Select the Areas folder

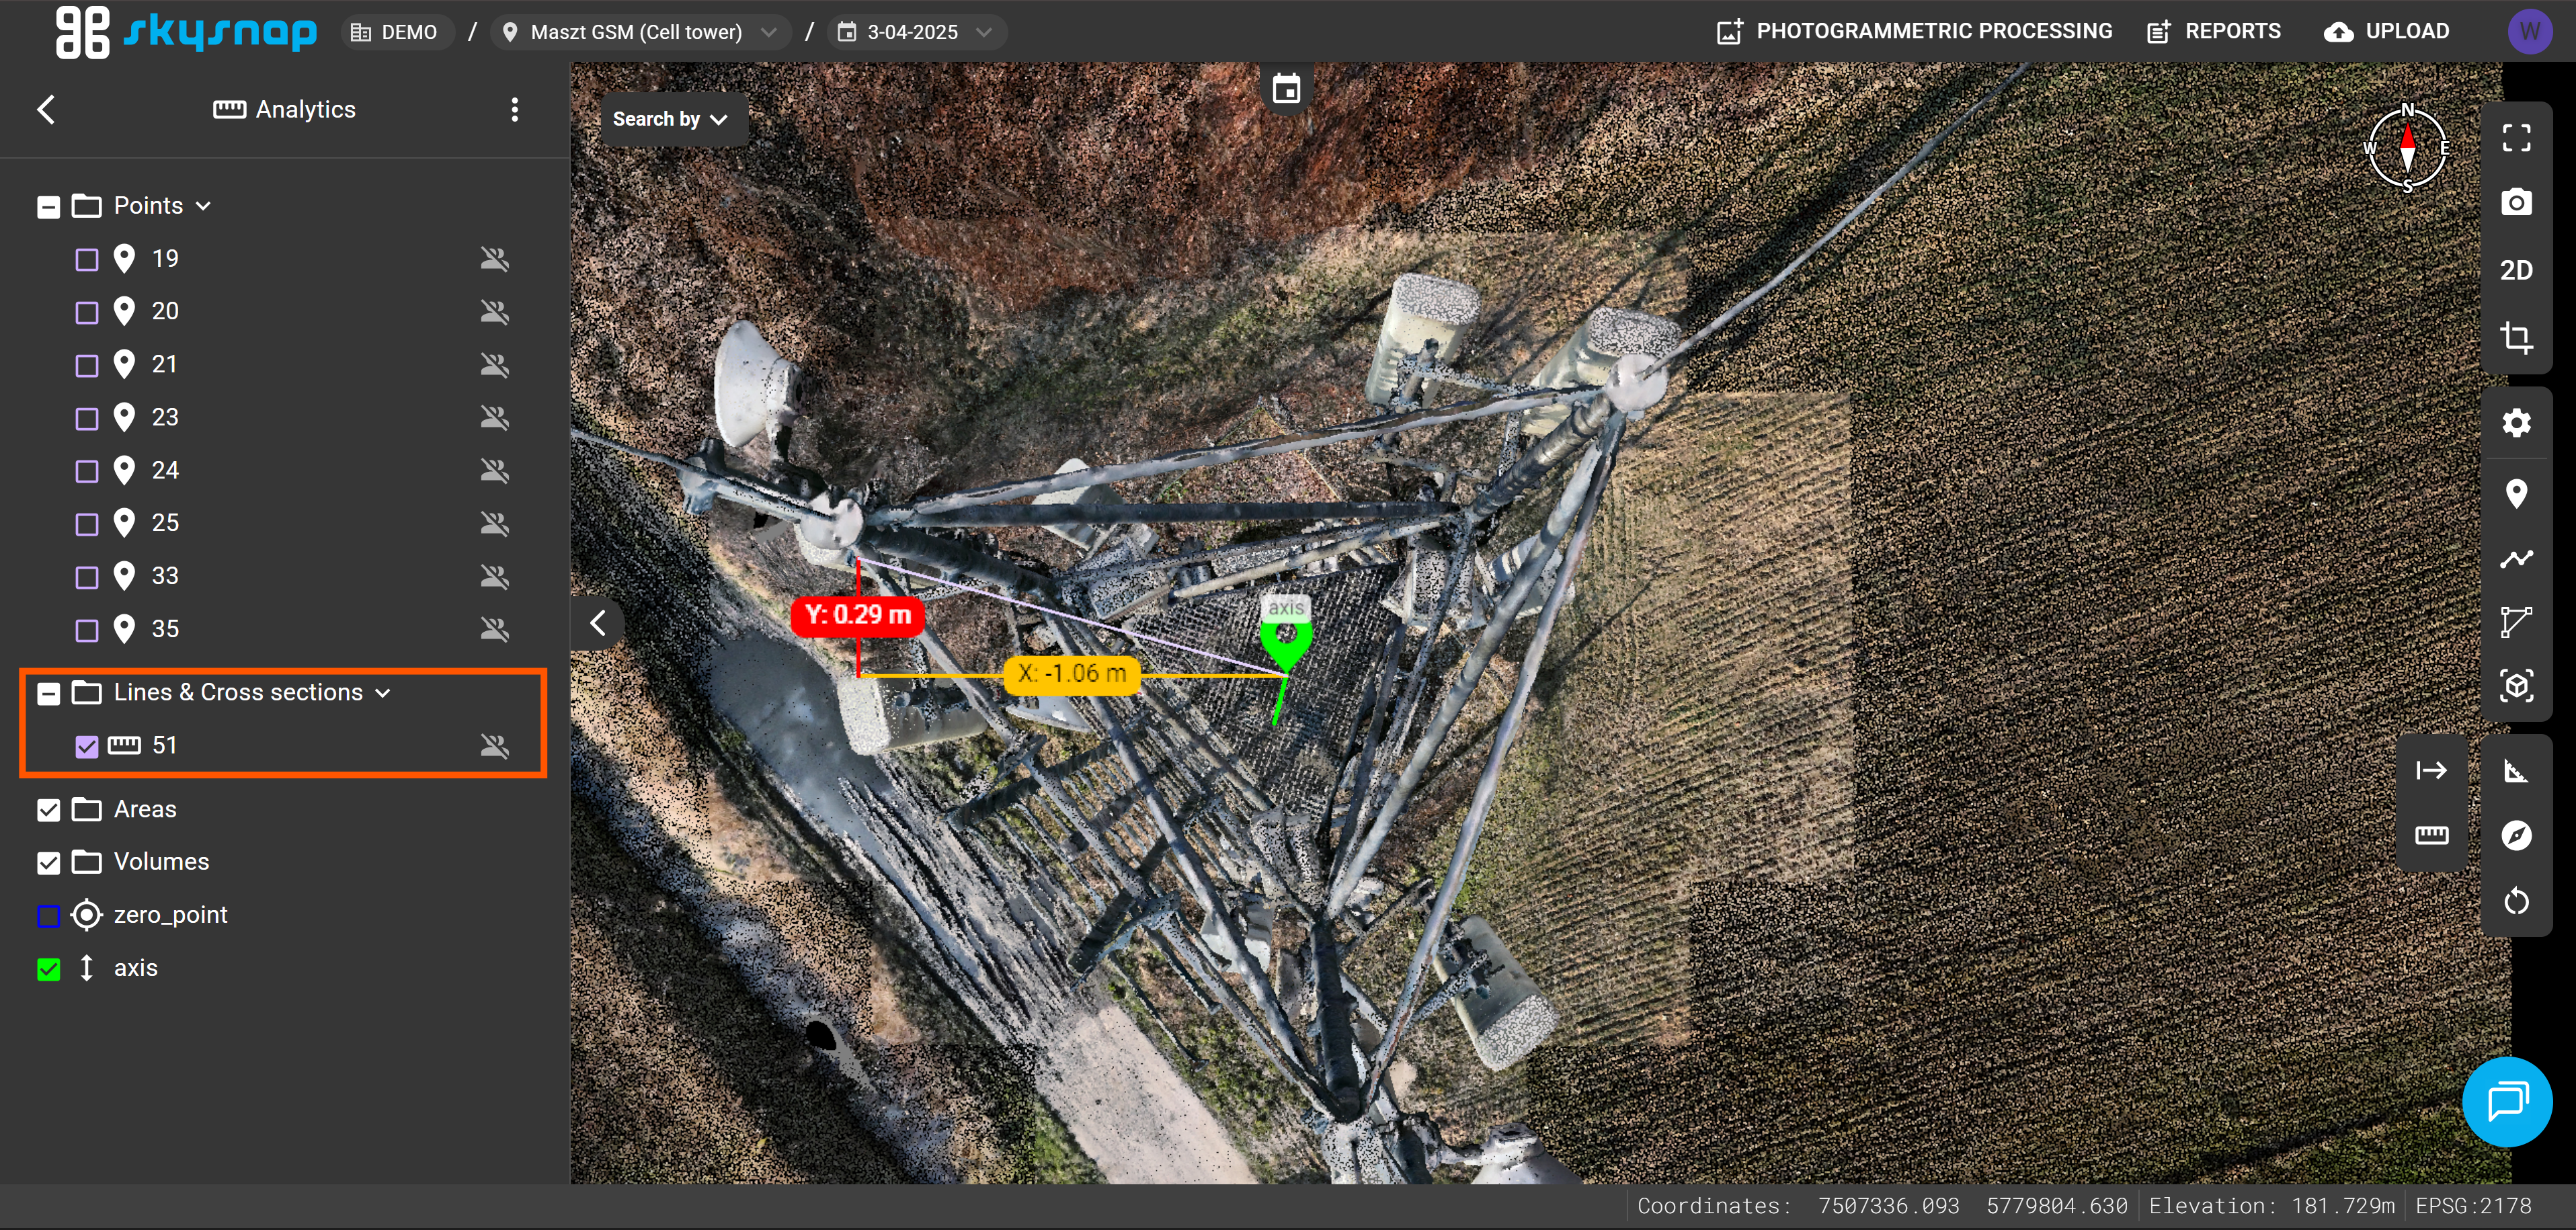click(x=145, y=809)
